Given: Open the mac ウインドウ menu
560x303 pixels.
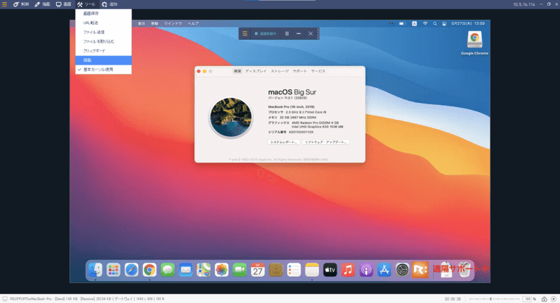Looking at the screenshot, I should click(x=173, y=23).
